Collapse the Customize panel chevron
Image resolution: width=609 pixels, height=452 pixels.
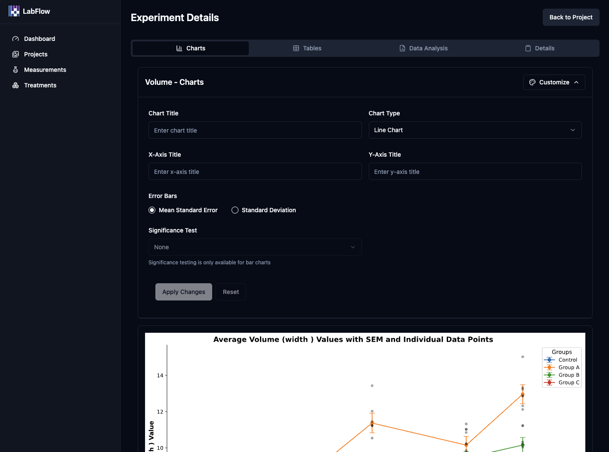click(x=576, y=82)
